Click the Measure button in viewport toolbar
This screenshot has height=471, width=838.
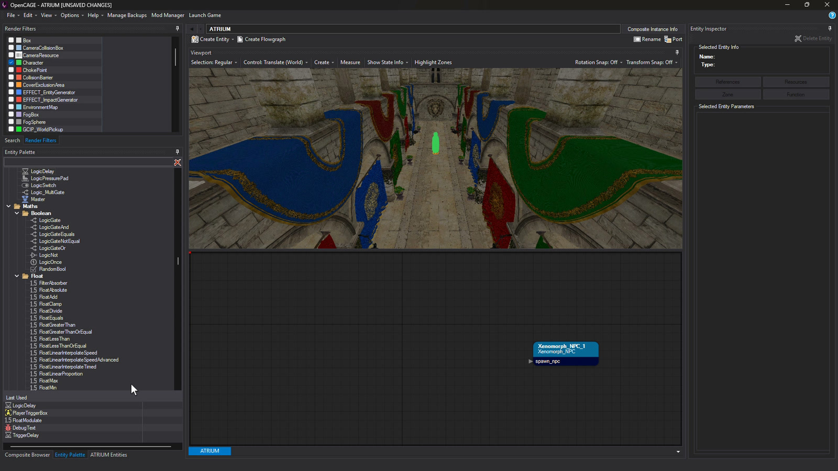pos(350,62)
